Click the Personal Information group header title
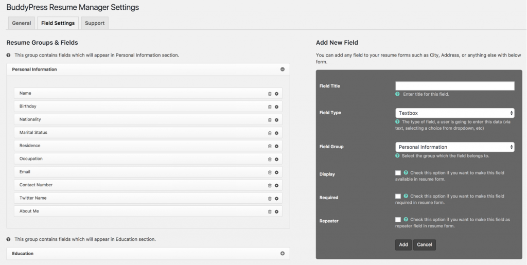This screenshot has height=265, width=527. [34, 69]
